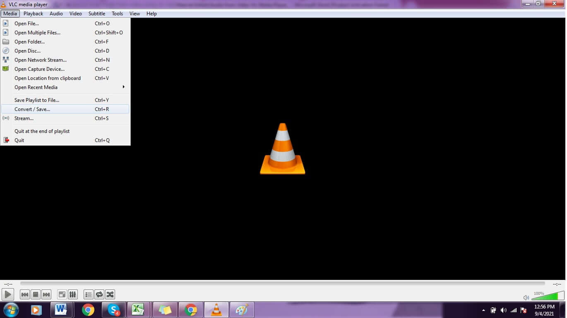567x318 pixels.
Task: Select Open Location from clipboard
Action: [65, 78]
